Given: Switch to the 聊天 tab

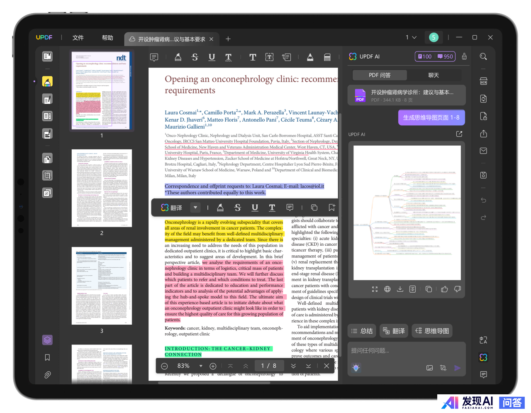Looking at the screenshot, I should point(434,75).
